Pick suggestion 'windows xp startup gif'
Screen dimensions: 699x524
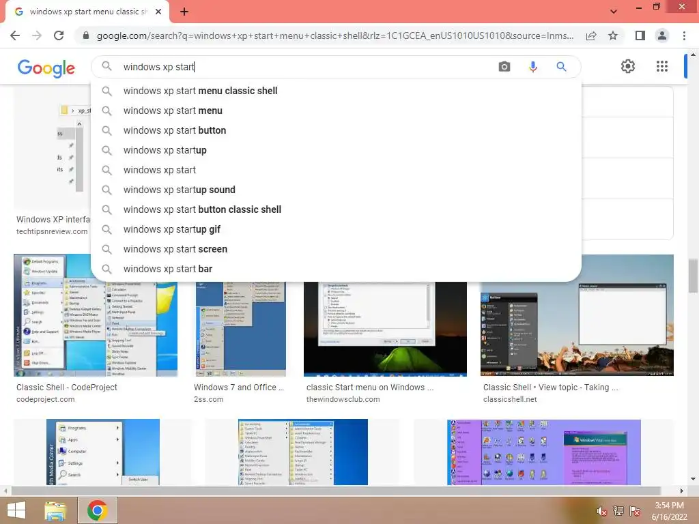(x=336, y=229)
